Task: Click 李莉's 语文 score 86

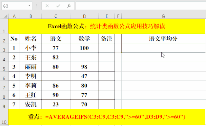Action: tap(56, 85)
